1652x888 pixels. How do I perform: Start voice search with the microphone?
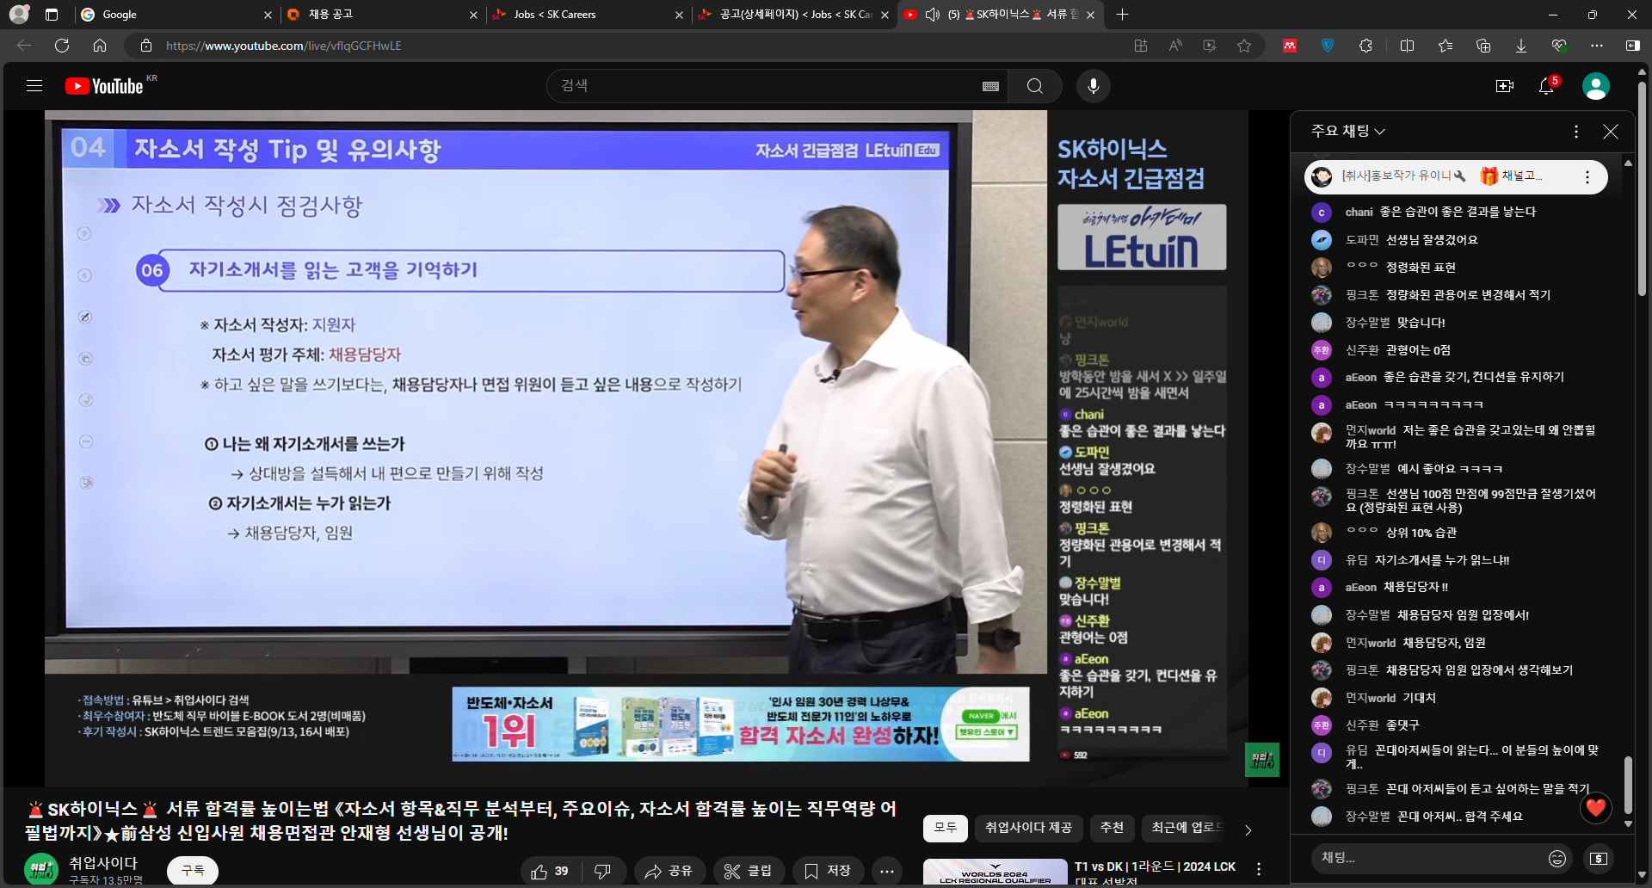click(x=1094, y=86)
